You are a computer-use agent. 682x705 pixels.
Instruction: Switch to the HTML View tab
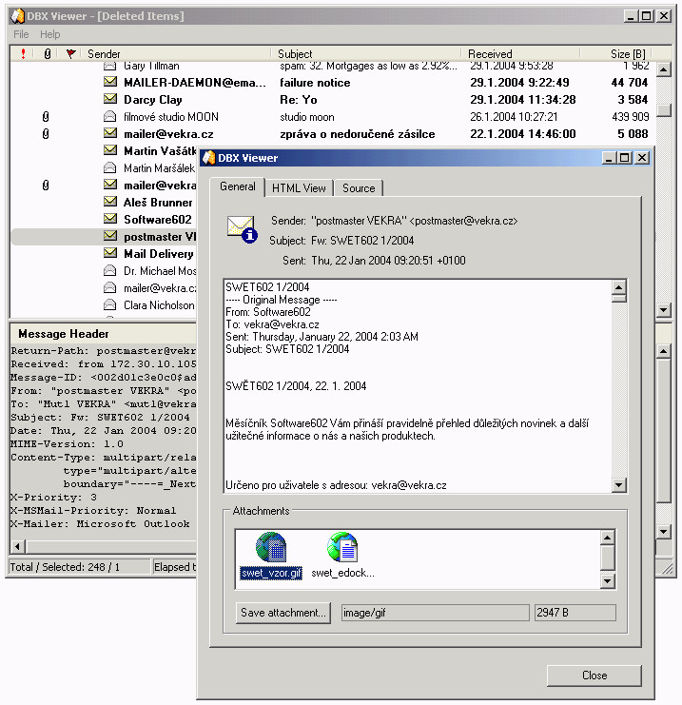(299, 188)
